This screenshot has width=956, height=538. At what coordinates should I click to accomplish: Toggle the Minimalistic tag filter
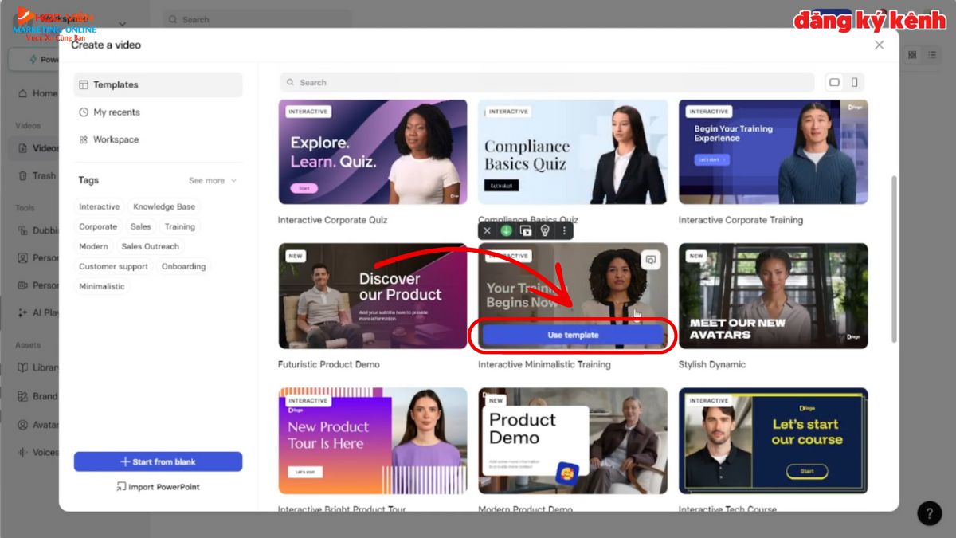[x=101, y=286]
